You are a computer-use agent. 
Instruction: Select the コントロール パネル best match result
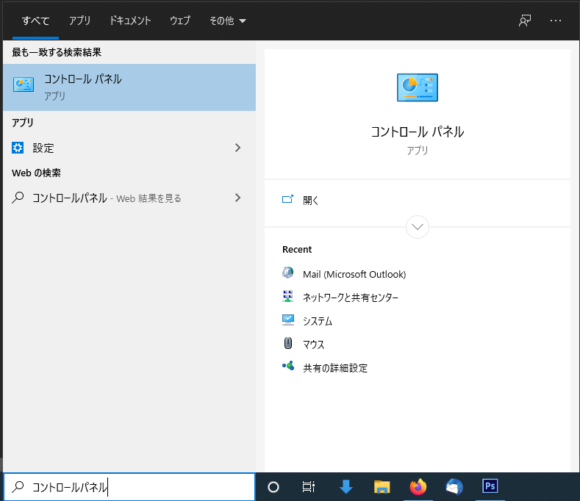coord(129,87)
